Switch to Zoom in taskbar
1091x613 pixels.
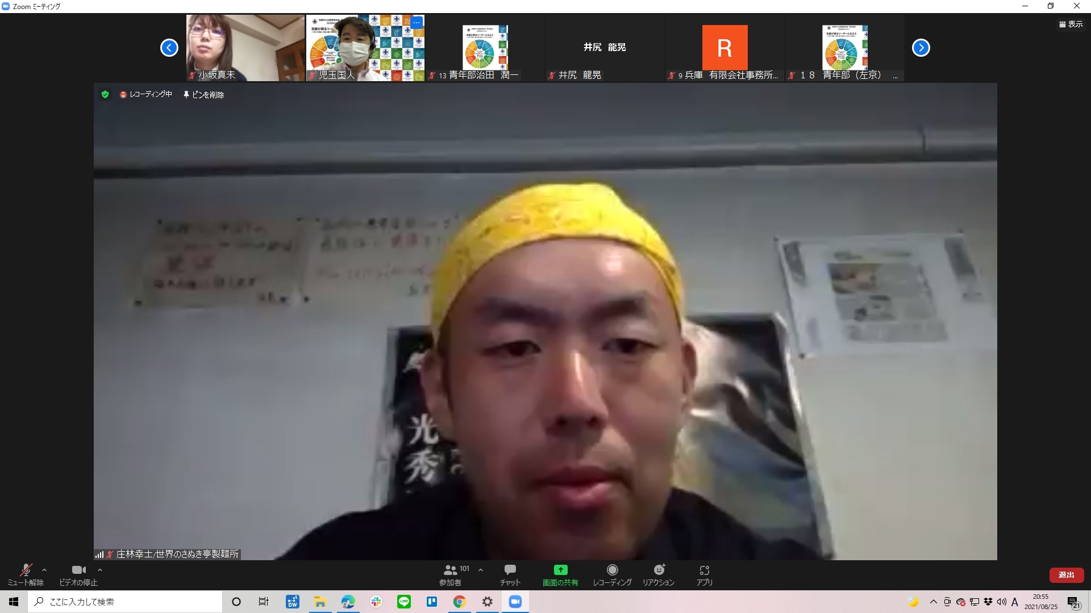[515, 602]
